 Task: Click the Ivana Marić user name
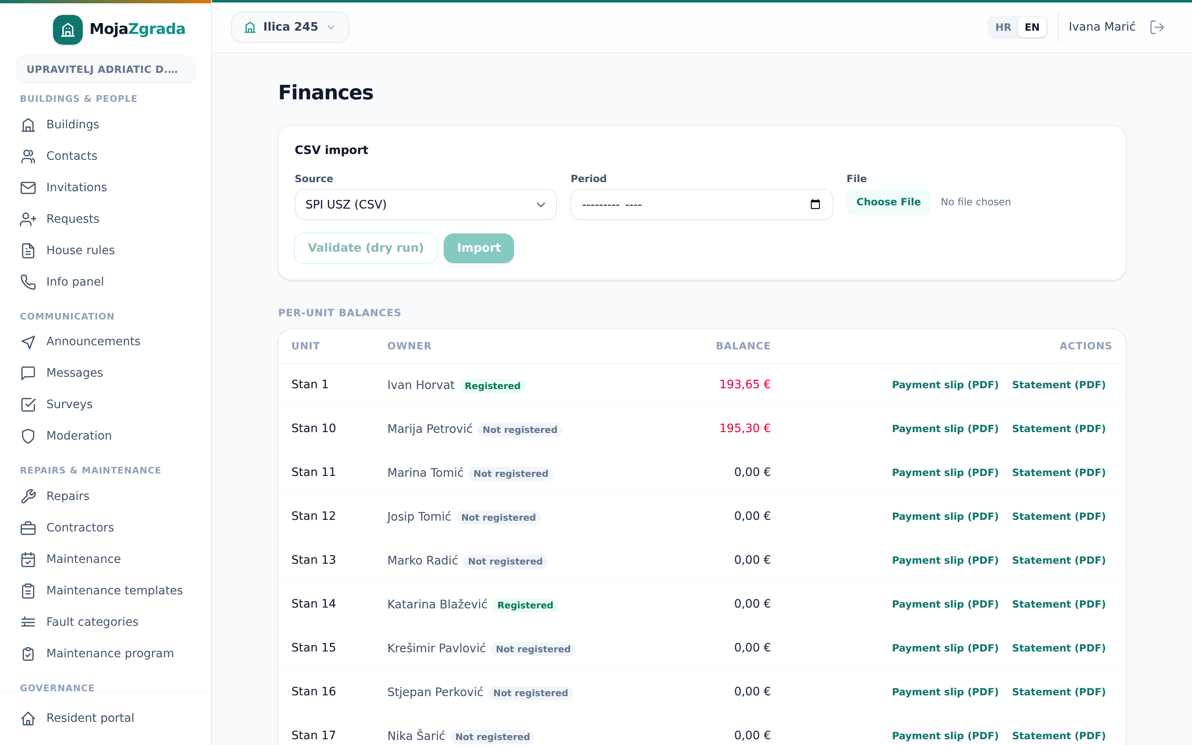(x=1102, y=27)
